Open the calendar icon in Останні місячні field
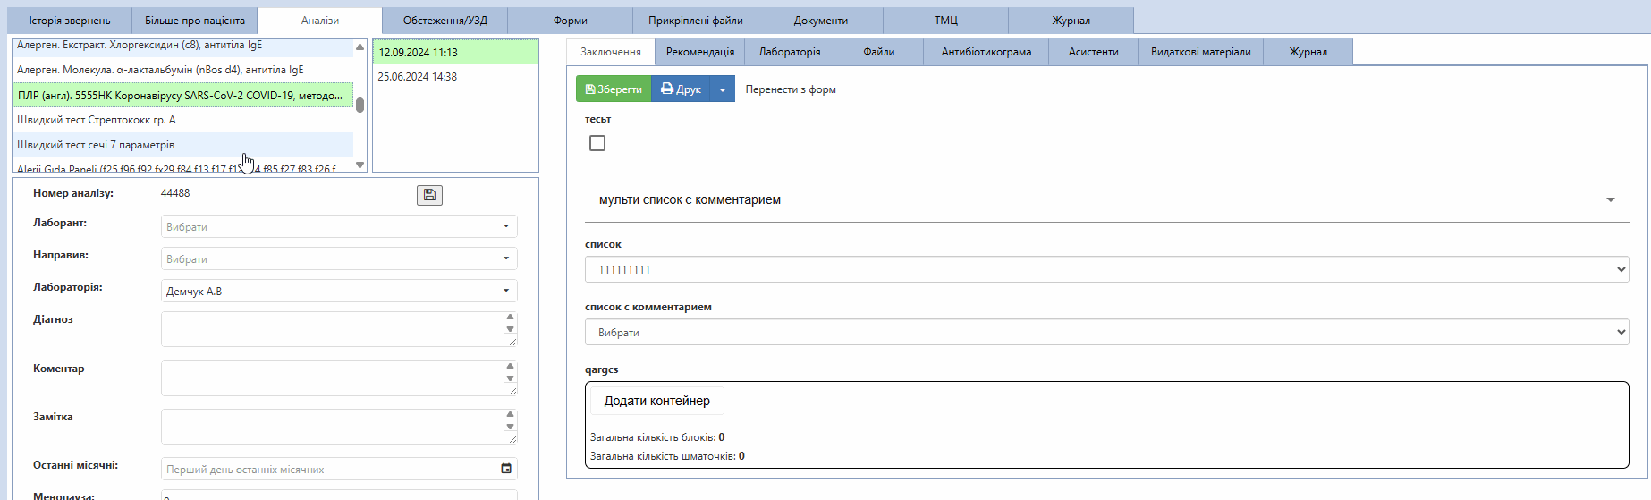The height and width of the screenshot is (500, 1651). tap(506, 469)
